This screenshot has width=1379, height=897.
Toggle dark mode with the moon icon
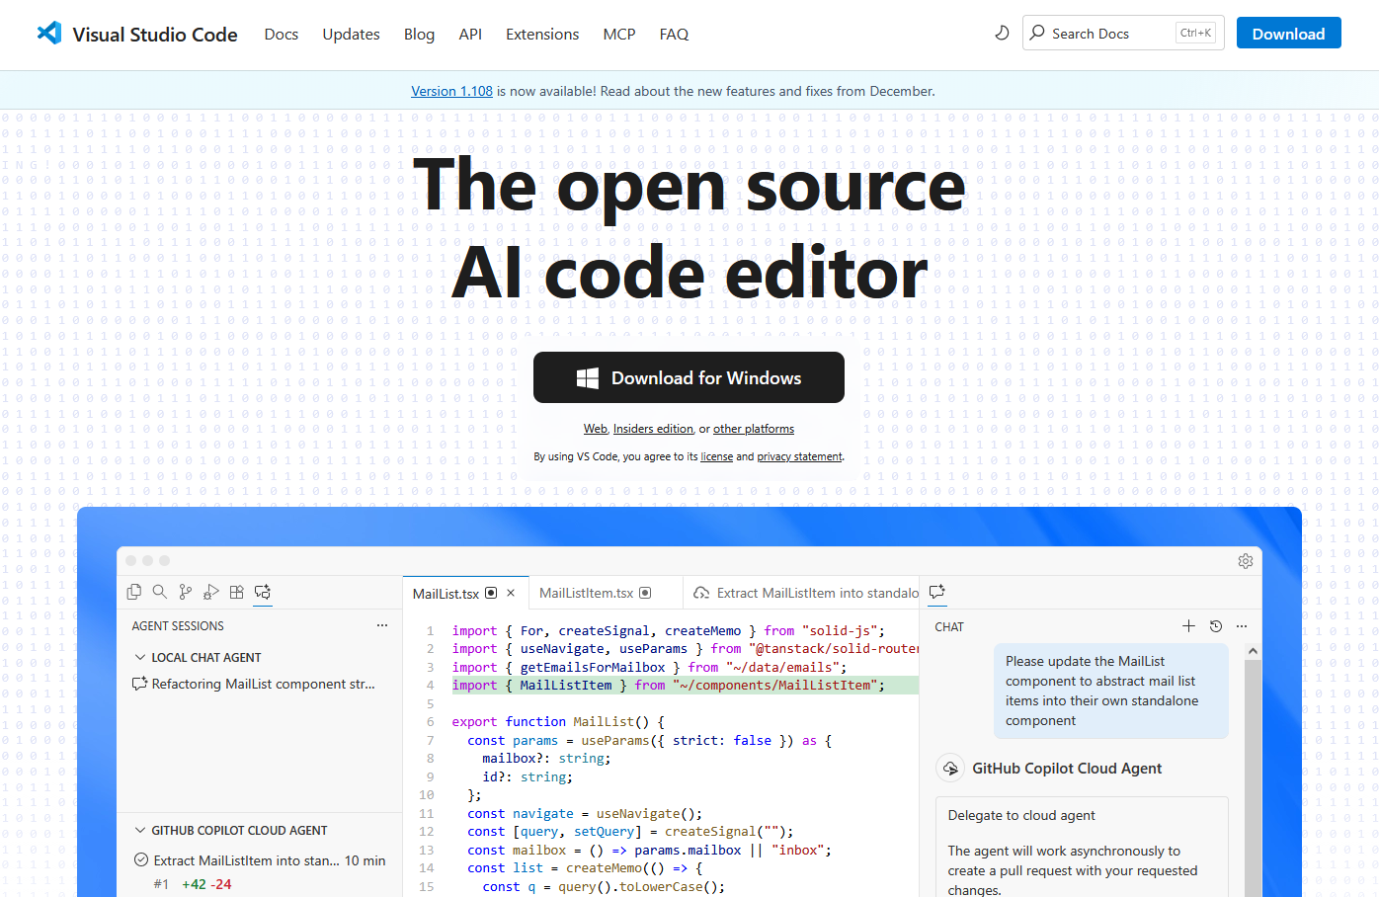(1002, 32)
